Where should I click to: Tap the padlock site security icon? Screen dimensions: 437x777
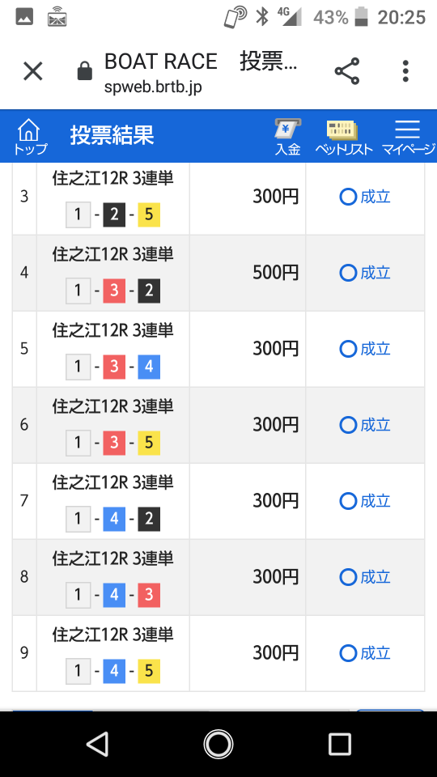tap(85, 71)
